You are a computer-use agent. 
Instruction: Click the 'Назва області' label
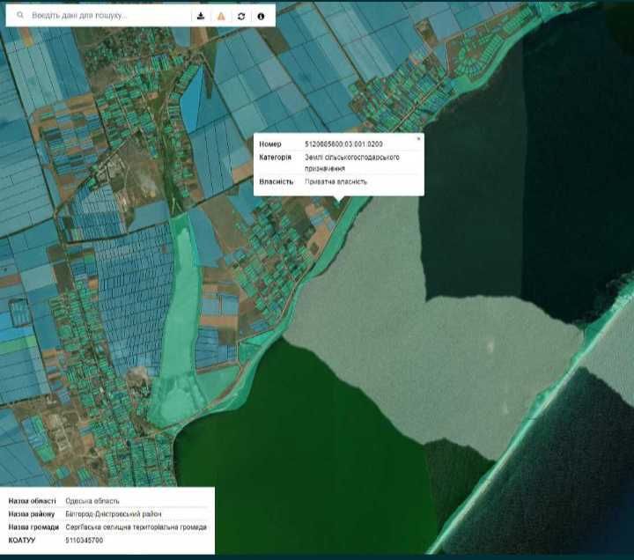(x=32, y=501)
